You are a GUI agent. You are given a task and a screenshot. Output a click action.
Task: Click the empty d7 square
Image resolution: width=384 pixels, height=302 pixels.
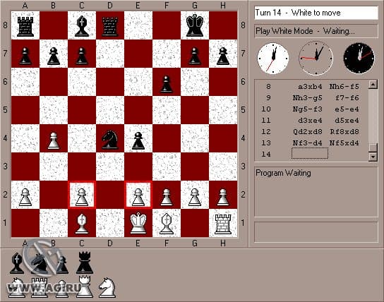pos(110,54)
